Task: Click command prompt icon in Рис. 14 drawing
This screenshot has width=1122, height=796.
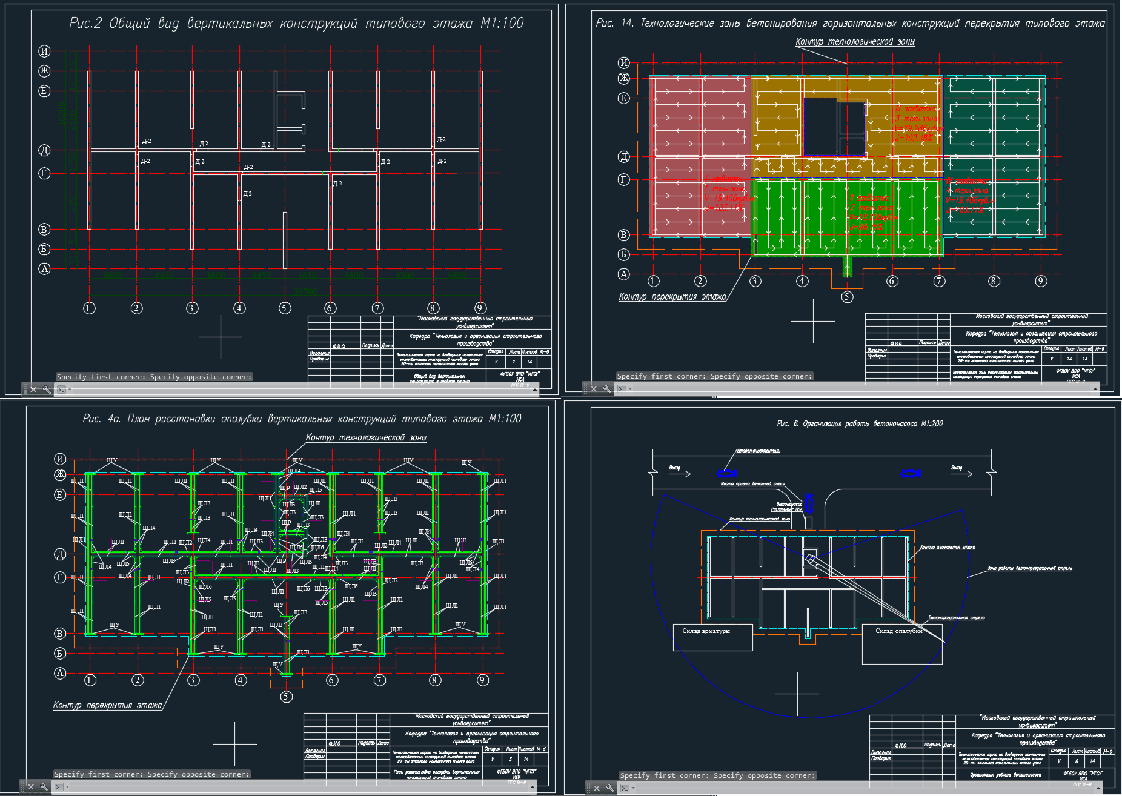Action: [621, 389]
